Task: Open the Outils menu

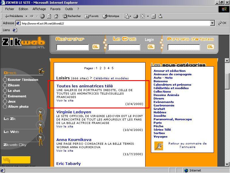Action: [69, 9]
